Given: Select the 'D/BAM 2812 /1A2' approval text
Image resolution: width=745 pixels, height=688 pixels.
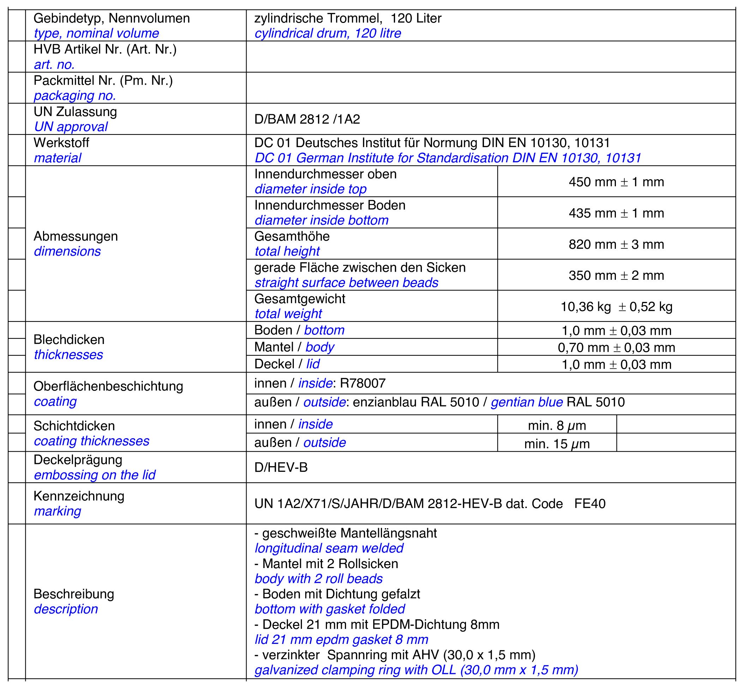Looking at the screenshot, I should coord(307,119).
